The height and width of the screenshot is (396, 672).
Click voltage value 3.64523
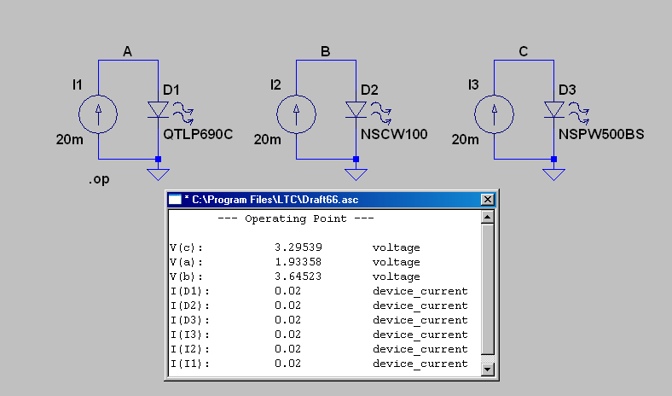click(298, 277)
